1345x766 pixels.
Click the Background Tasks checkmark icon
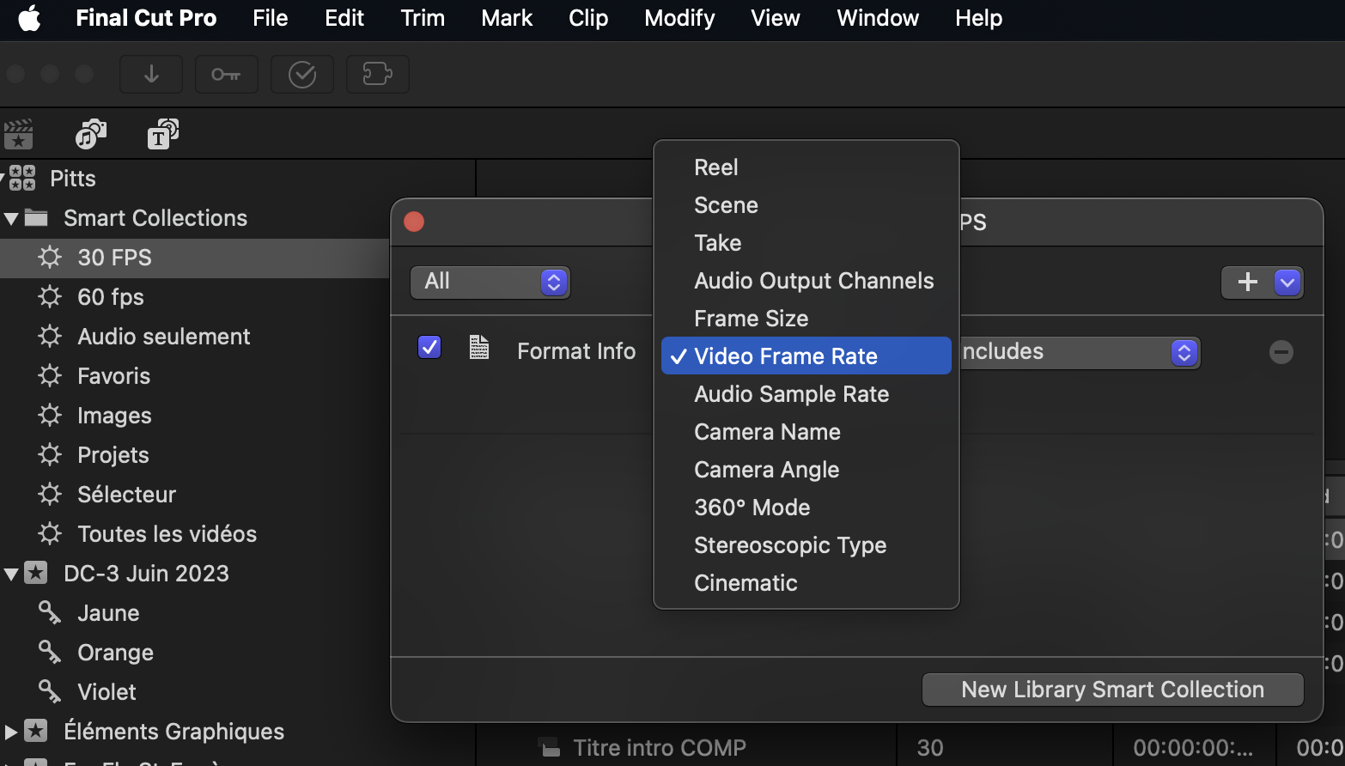tap(301, 75)
